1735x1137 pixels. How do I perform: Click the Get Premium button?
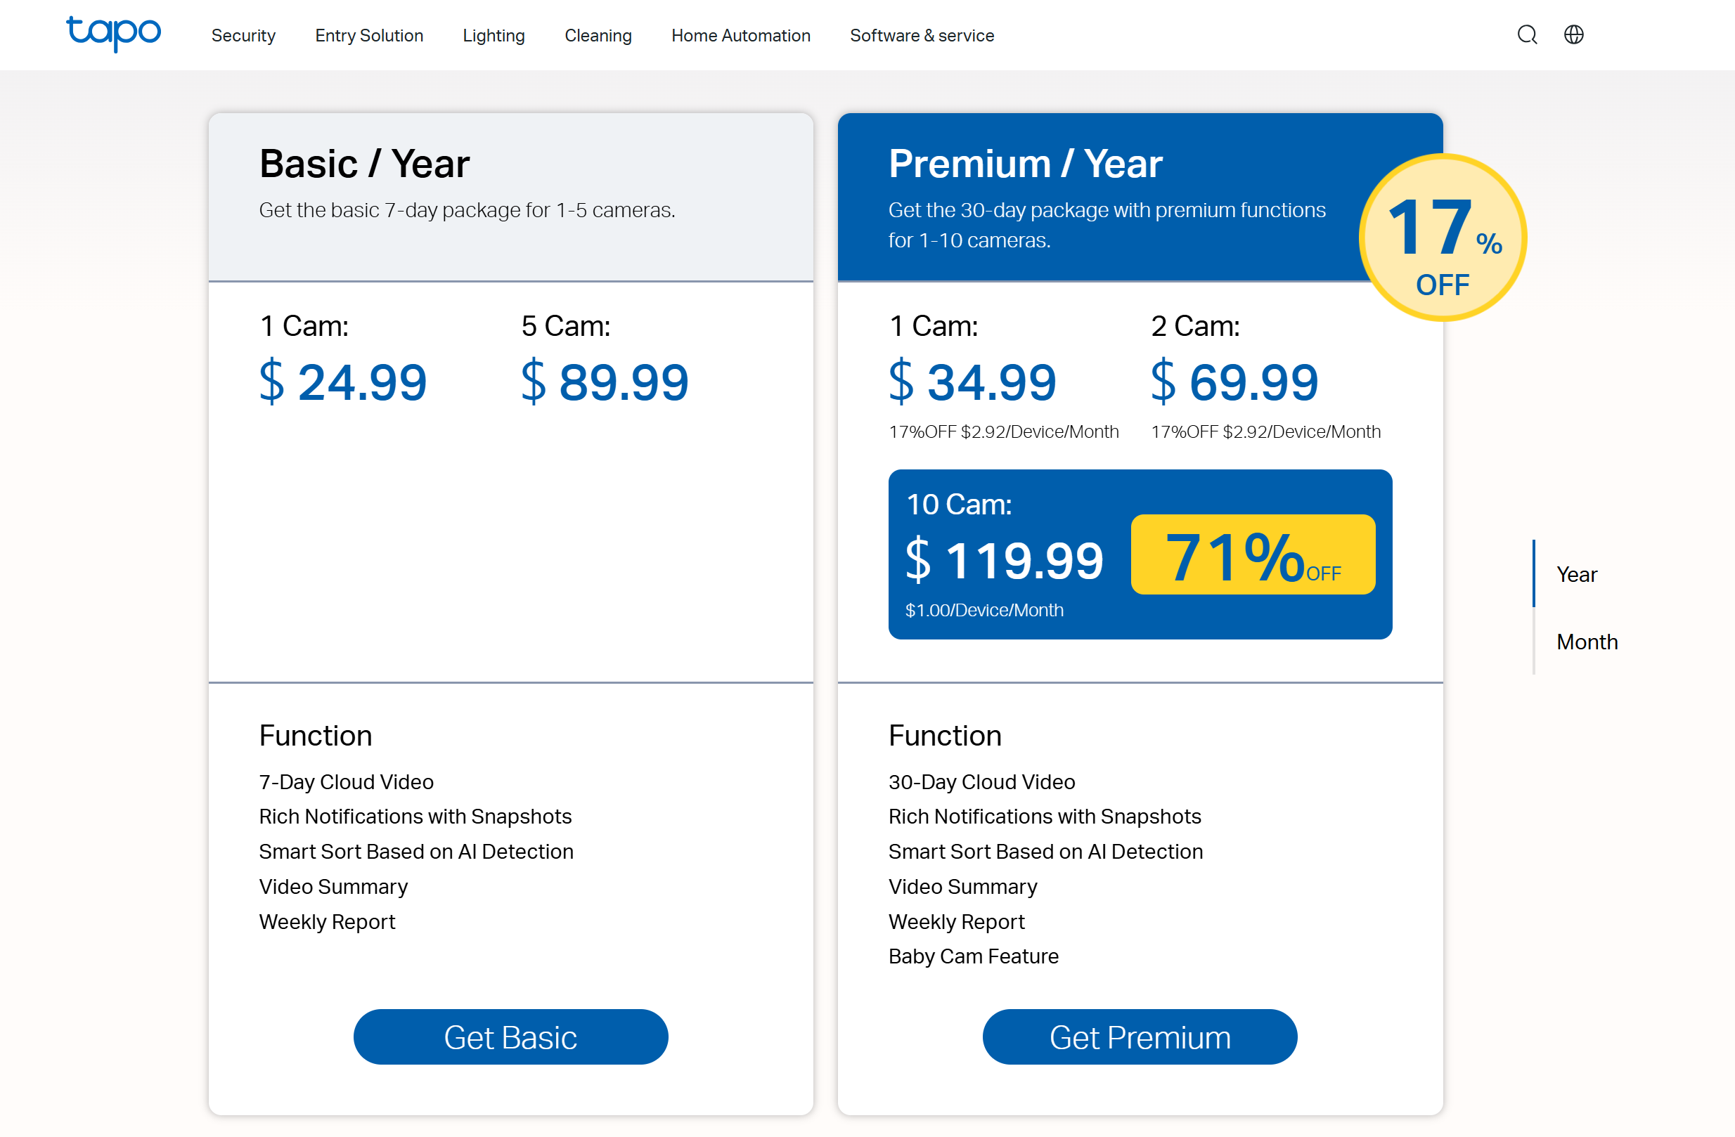pyautogui.click(x=1140, y=1037)
